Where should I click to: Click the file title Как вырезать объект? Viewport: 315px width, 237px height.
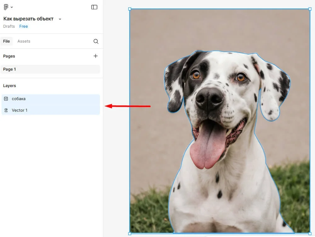[28, 19]
